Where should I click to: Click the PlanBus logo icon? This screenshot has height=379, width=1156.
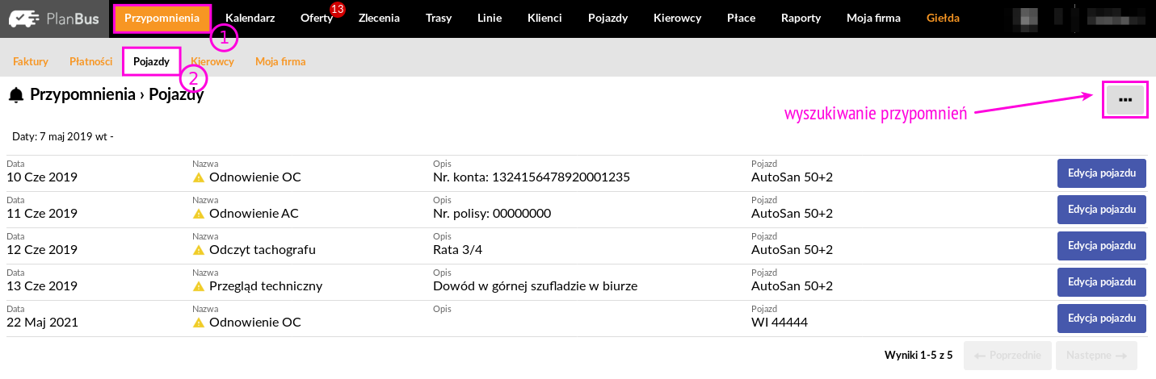(x=24, y=19)
